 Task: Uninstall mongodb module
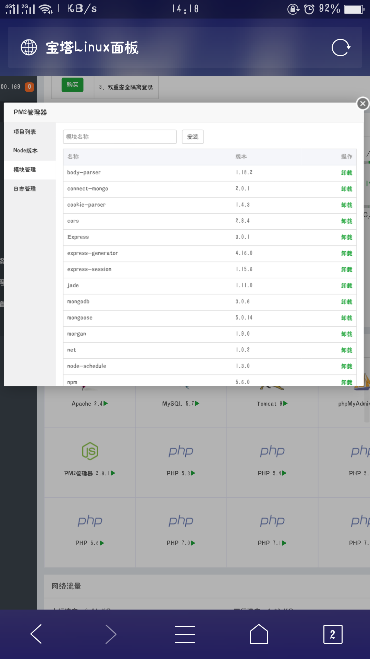pyautogui.click(x=347, y=302)
